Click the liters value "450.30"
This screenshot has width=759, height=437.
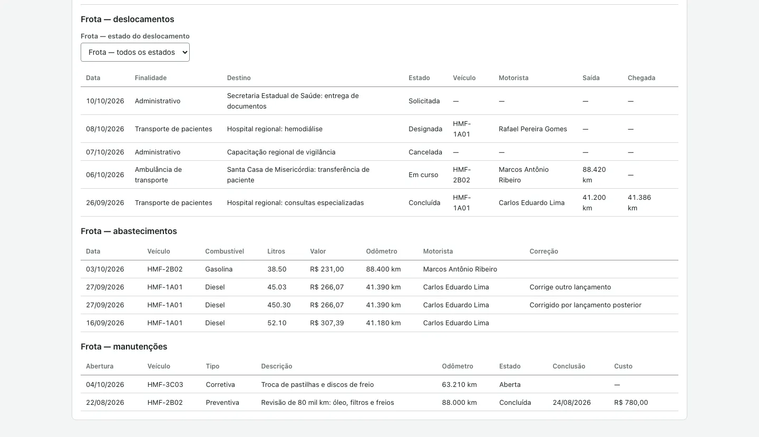[279, 305]
